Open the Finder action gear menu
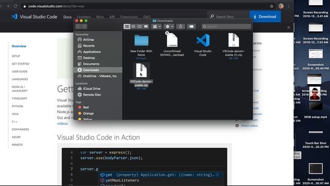The width and height of the screenshot is (330, 186). tap(169, 26)
